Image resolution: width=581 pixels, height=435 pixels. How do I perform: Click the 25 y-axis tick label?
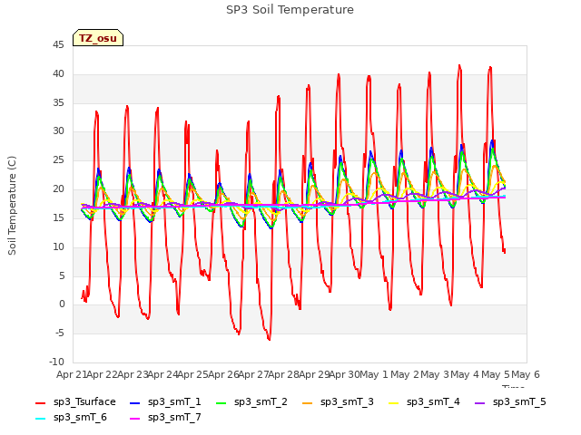coord(58,160)
